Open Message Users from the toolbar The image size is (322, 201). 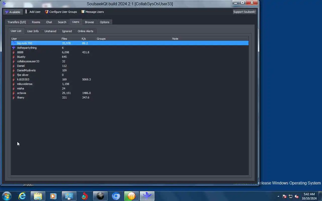pos(93,12)
